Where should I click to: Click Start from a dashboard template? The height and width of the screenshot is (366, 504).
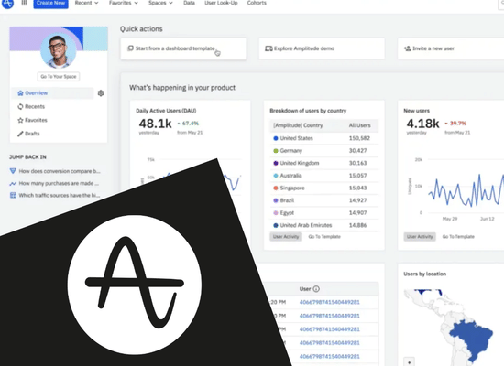[183, 48]
